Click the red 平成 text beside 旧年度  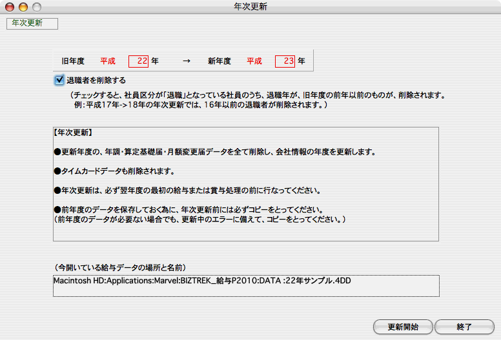coord(108,61)
